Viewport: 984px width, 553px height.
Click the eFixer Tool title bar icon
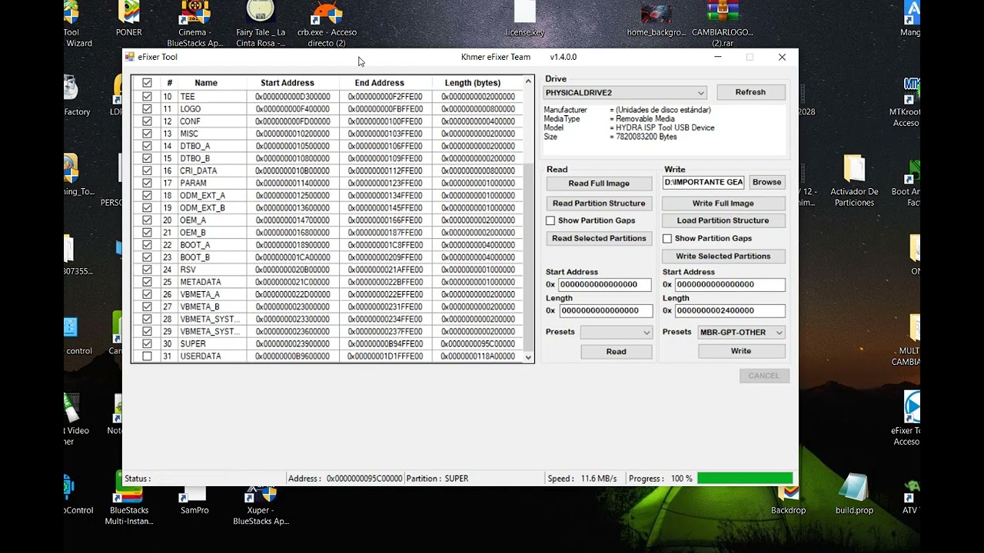(x=130, y=57)
